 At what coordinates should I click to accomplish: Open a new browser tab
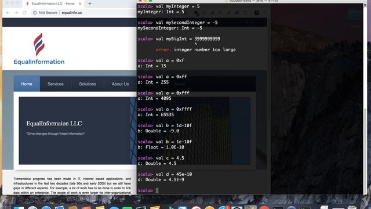(90, 3)
